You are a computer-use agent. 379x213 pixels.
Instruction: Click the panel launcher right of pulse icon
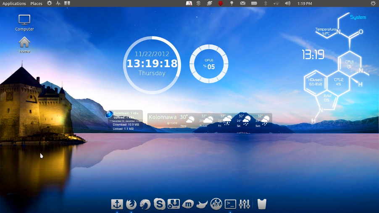pos(67,3)
